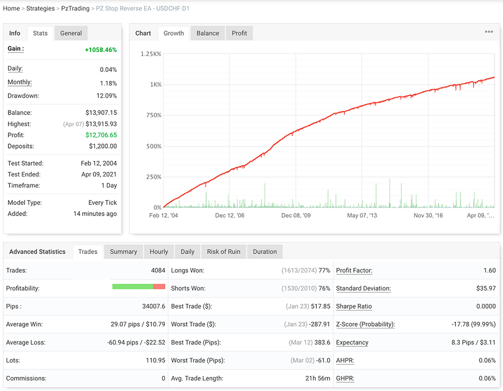Click the +1058.46% gain value
Image resolution: width=503 pixels, height=391 pixels.
point(101,50)
